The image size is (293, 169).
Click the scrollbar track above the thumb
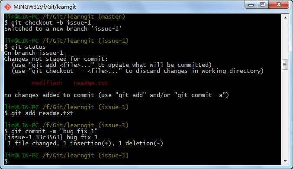[x=285, y=40]
